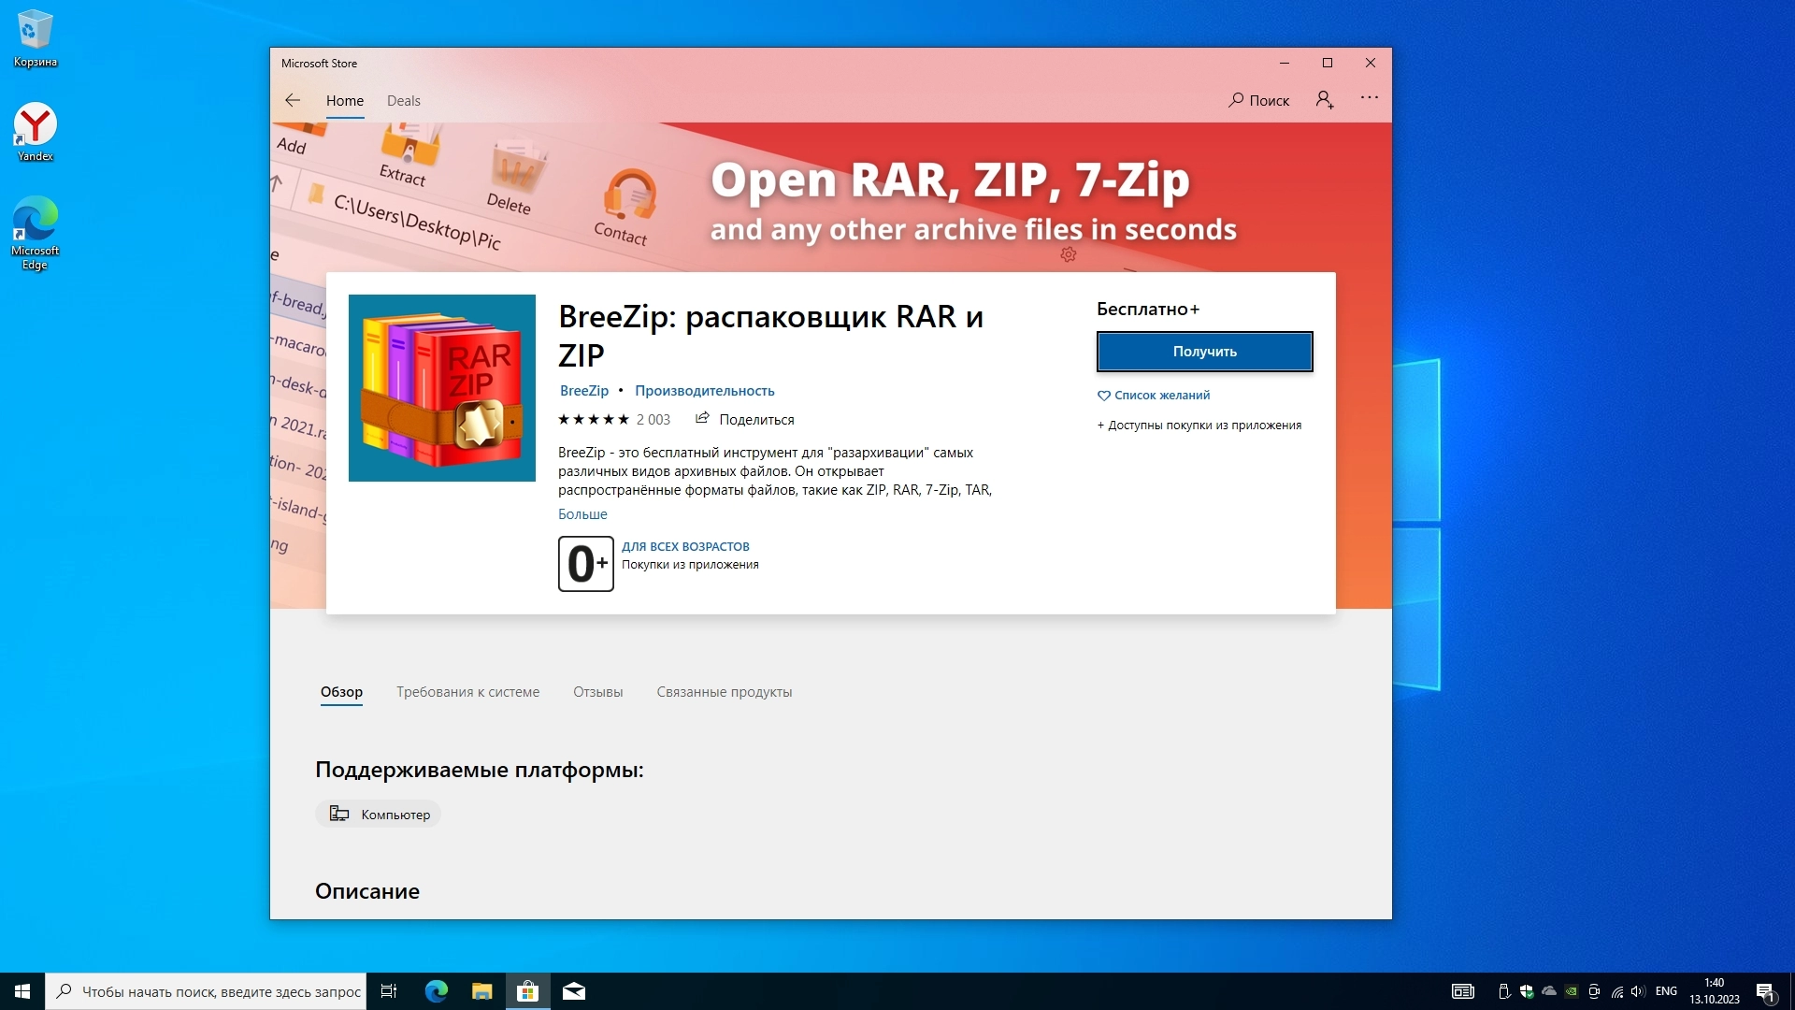Switch to Требования к системе tab

pyautogui.click(x=467, y=692)
